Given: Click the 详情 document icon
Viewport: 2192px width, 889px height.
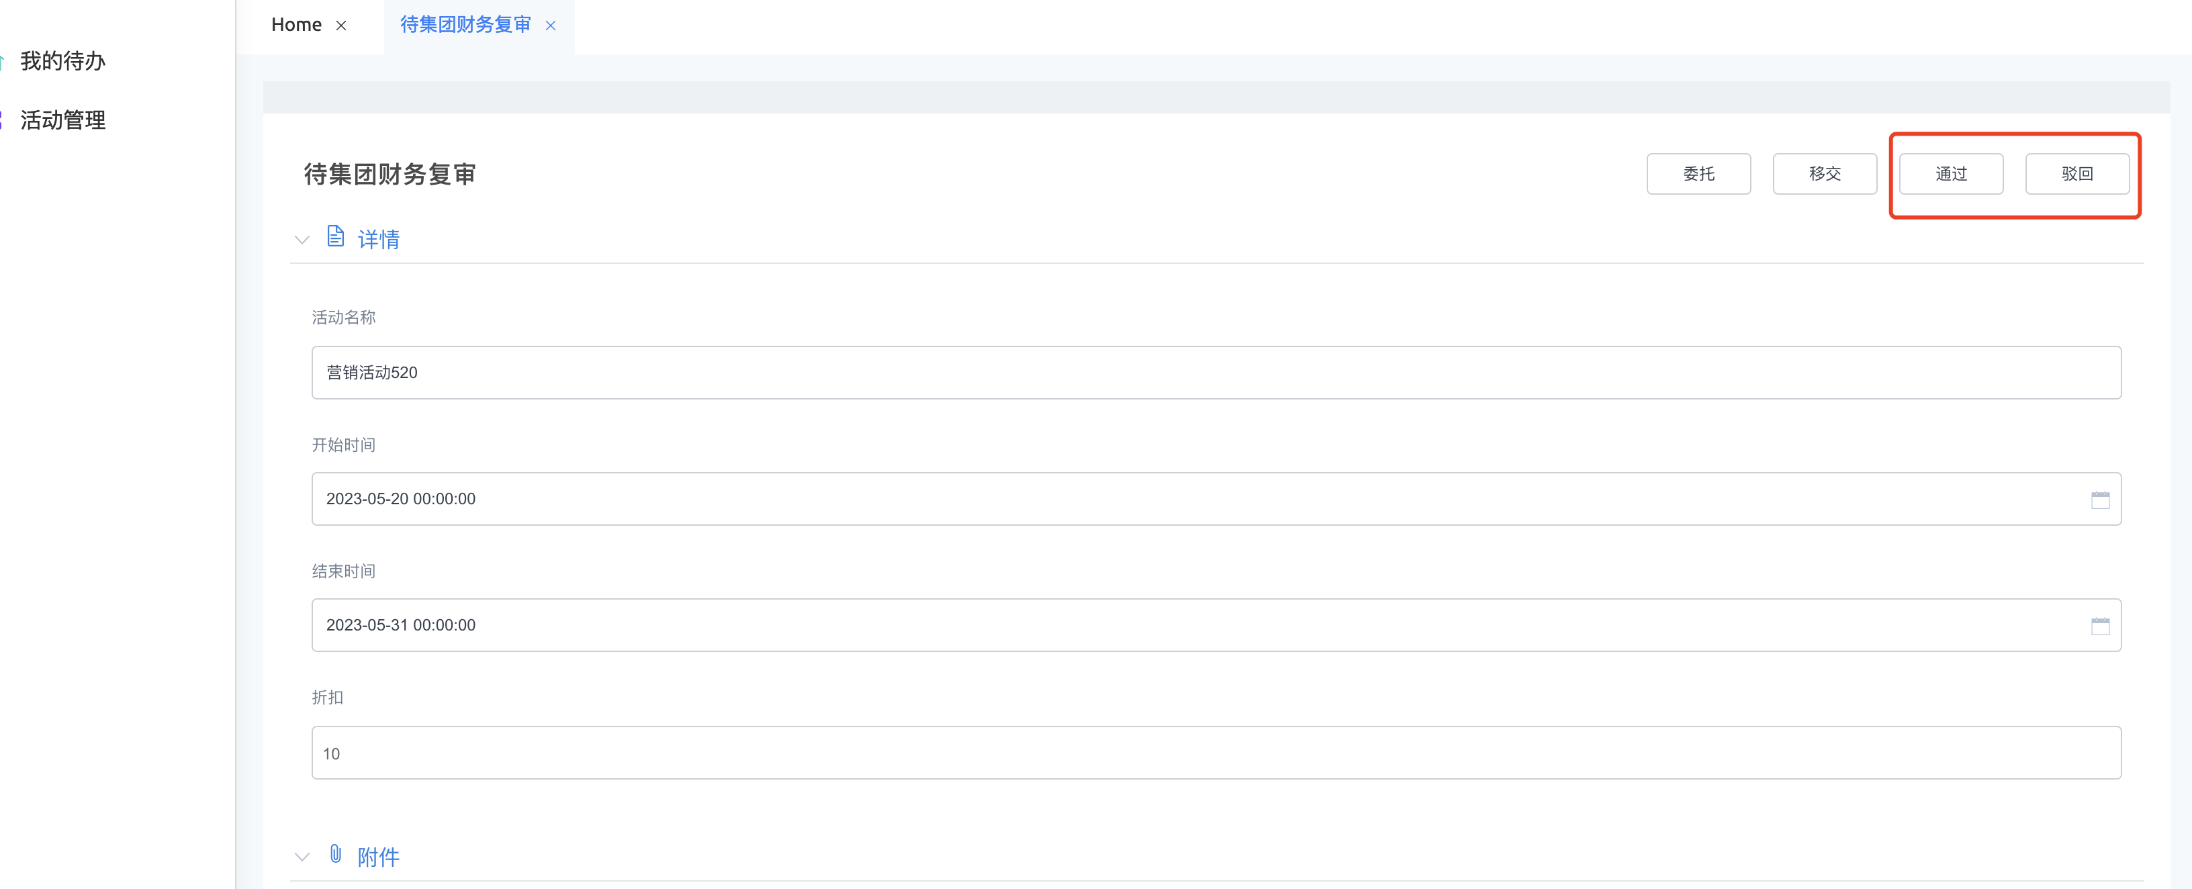Looking at the screenshot, I should 335,236.
